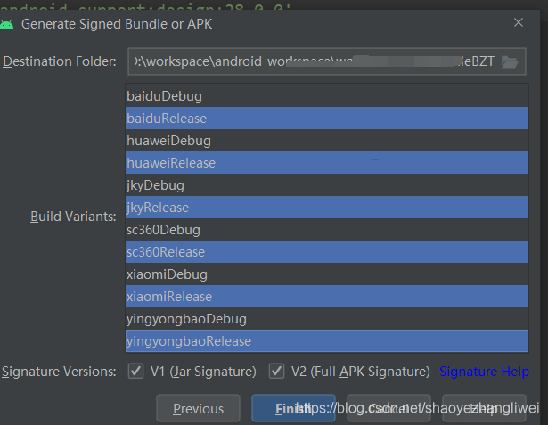Screen dimensions: 548x425
Task: Select xiaomiRelease build variant
Action: point(327,297)
